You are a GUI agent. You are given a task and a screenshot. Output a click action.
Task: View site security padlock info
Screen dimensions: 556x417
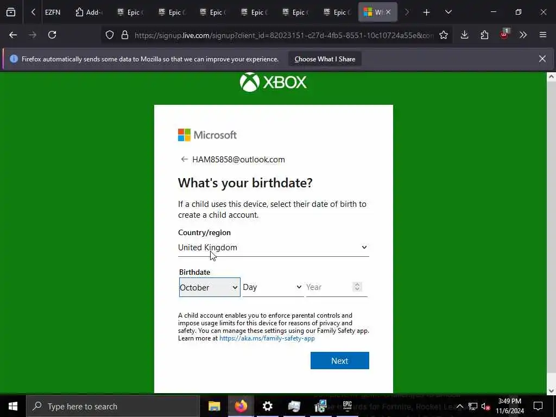(x=125, y=35)
